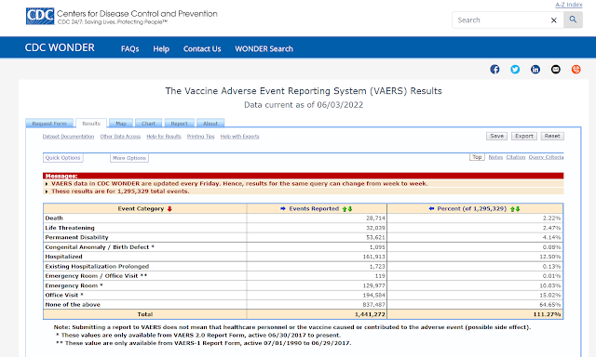
Task: Sort Percent column descending with down arrow
Action: [518, 209]
